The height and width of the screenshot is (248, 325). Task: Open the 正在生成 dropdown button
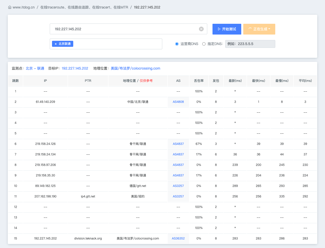259,29
